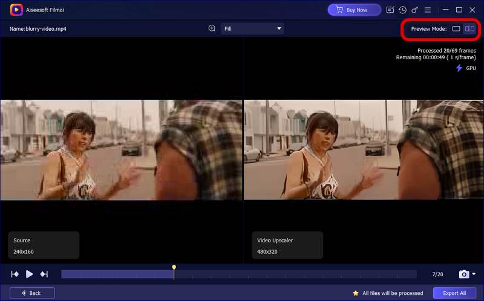Expand the snapshot options arrow
This screenshot has height=301, width=484.
(474, 274)
